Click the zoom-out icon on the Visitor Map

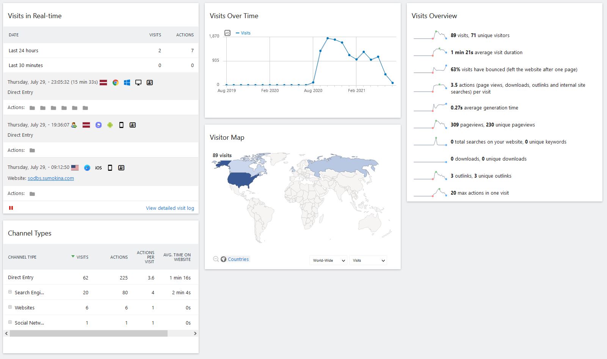coord(216,259)
